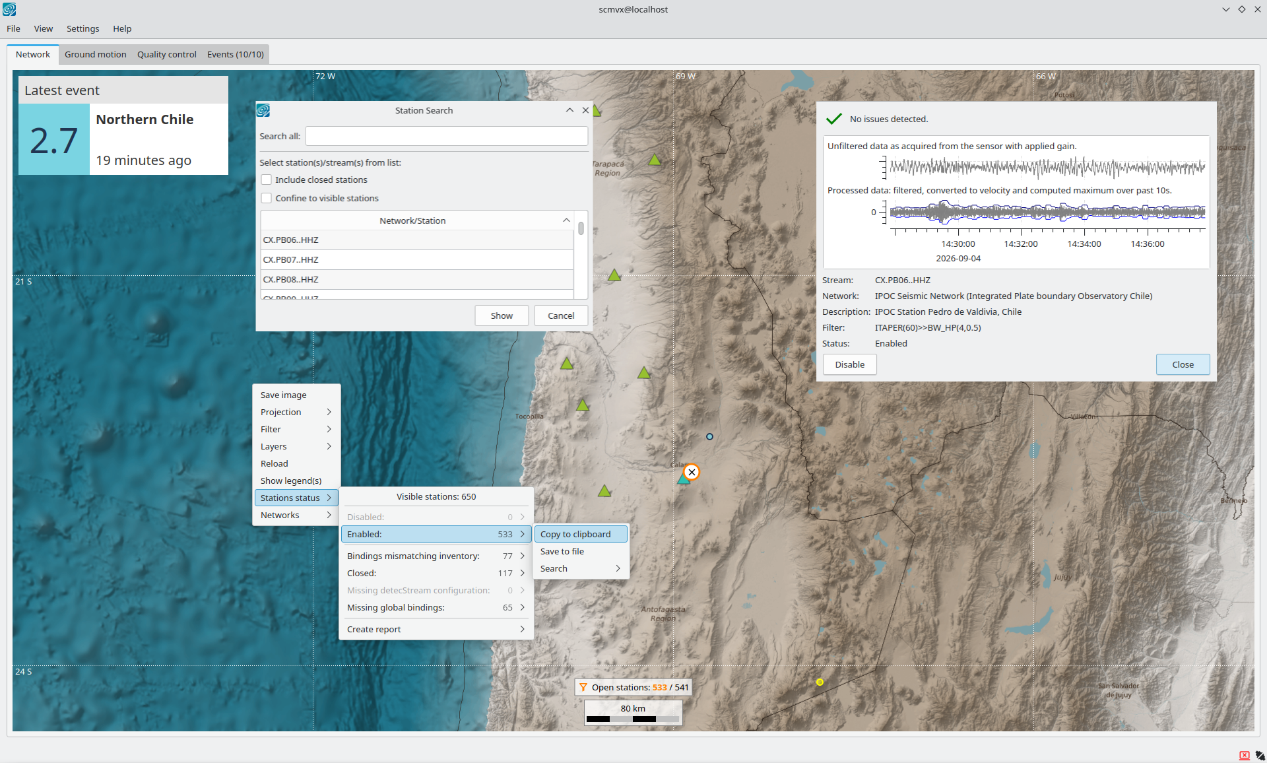Click the blue circle marker on map

tap(709, 436)
